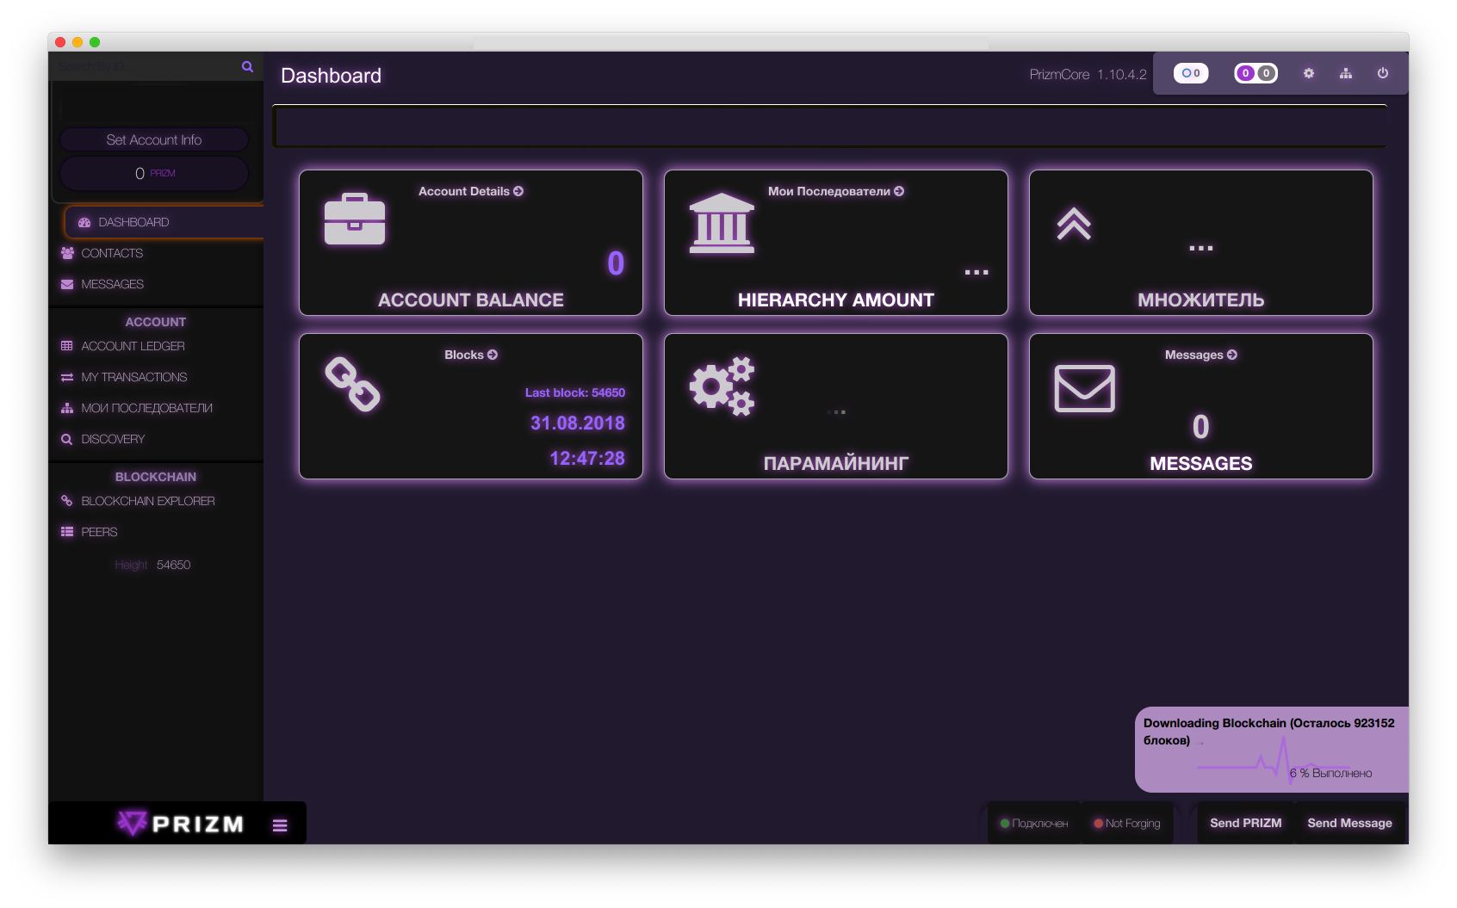Click the sidebar Messages envelope icon
The height and width of the screenshot is (908, 1457).
point(67,284)
